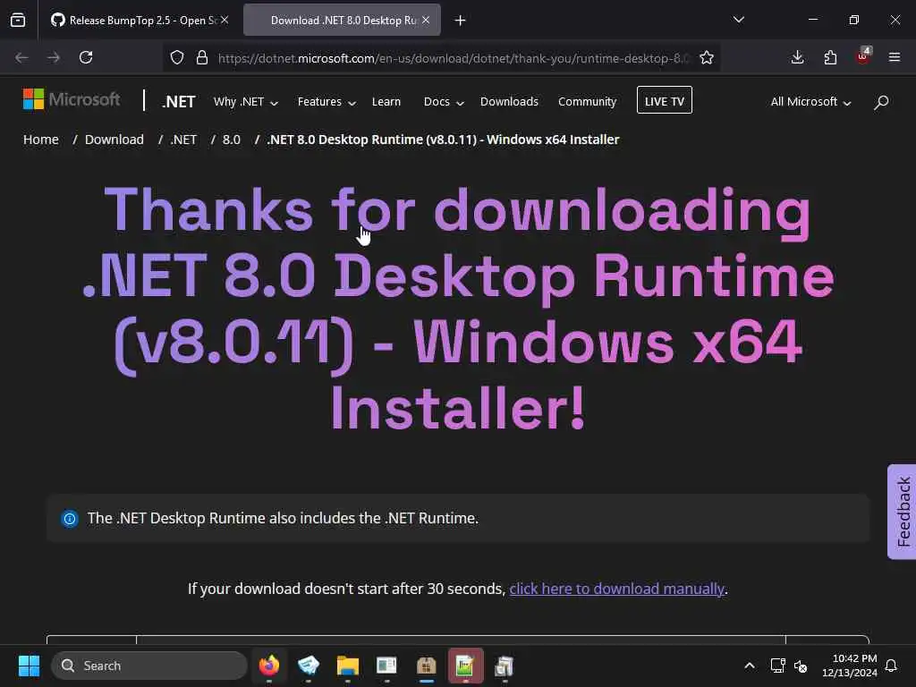
Task: View site security padlock info
Action: (x=202, y=58)
